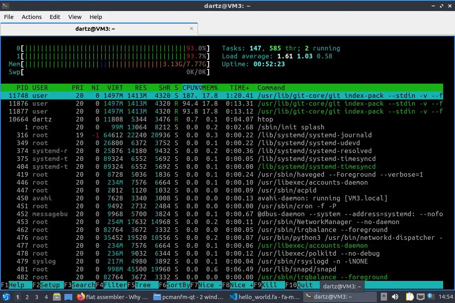
Task: Open the Lubuntu start menu icon
Action: pos(6,297)
